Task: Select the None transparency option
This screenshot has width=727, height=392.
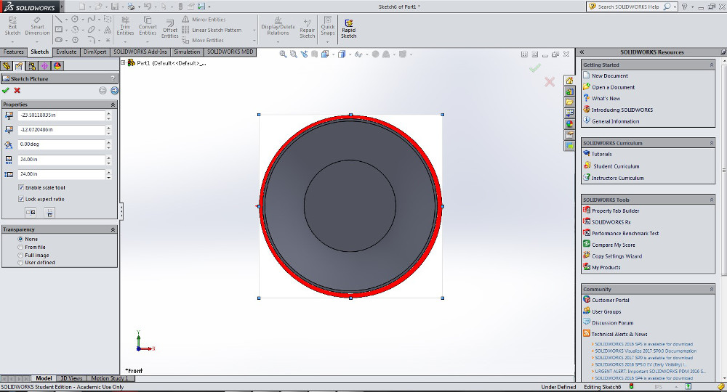Action: click(20, 239)
